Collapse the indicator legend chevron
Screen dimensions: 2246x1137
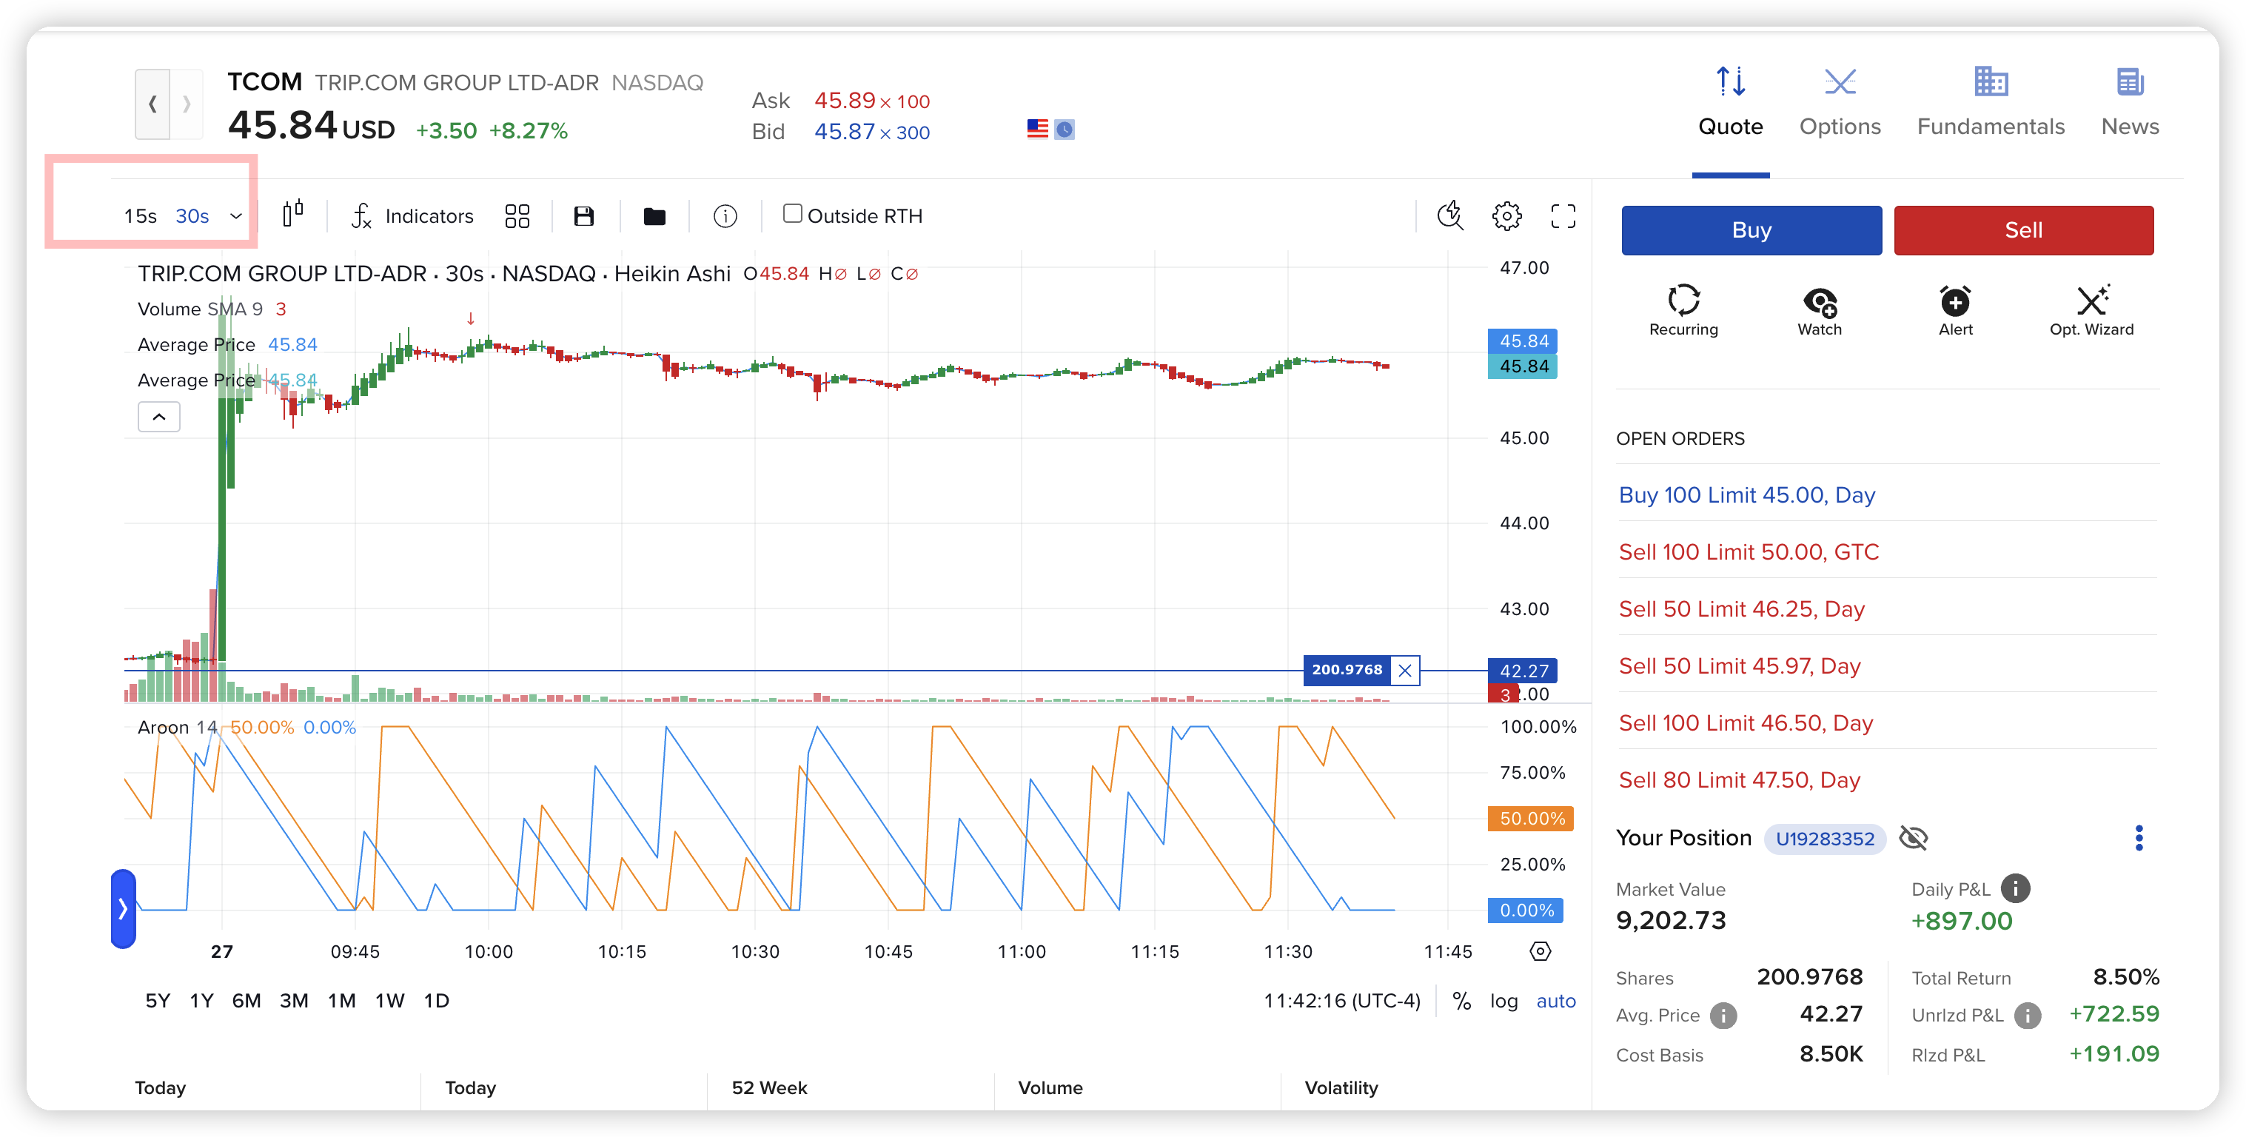pos(158,417)
